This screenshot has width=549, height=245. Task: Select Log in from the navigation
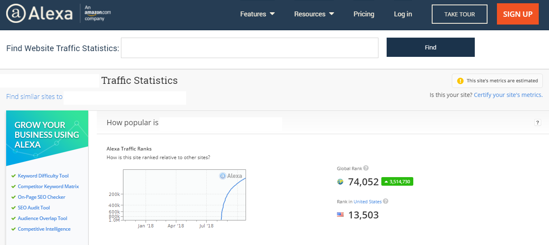(403, 13)
